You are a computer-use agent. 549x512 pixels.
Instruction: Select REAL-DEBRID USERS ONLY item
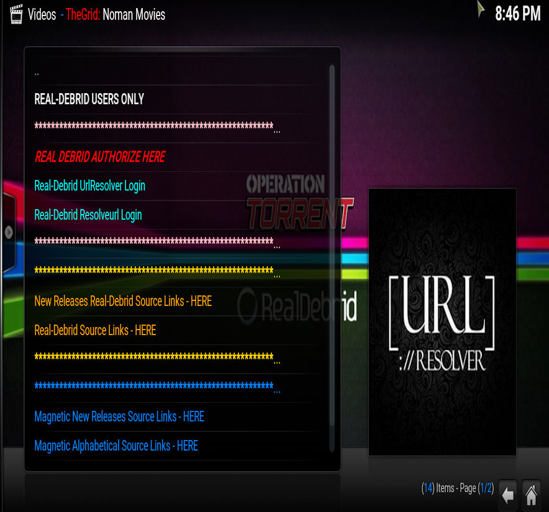(89, 99)
